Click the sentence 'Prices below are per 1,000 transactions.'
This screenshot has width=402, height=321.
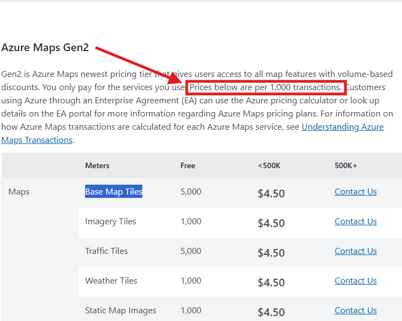[266, 87]
